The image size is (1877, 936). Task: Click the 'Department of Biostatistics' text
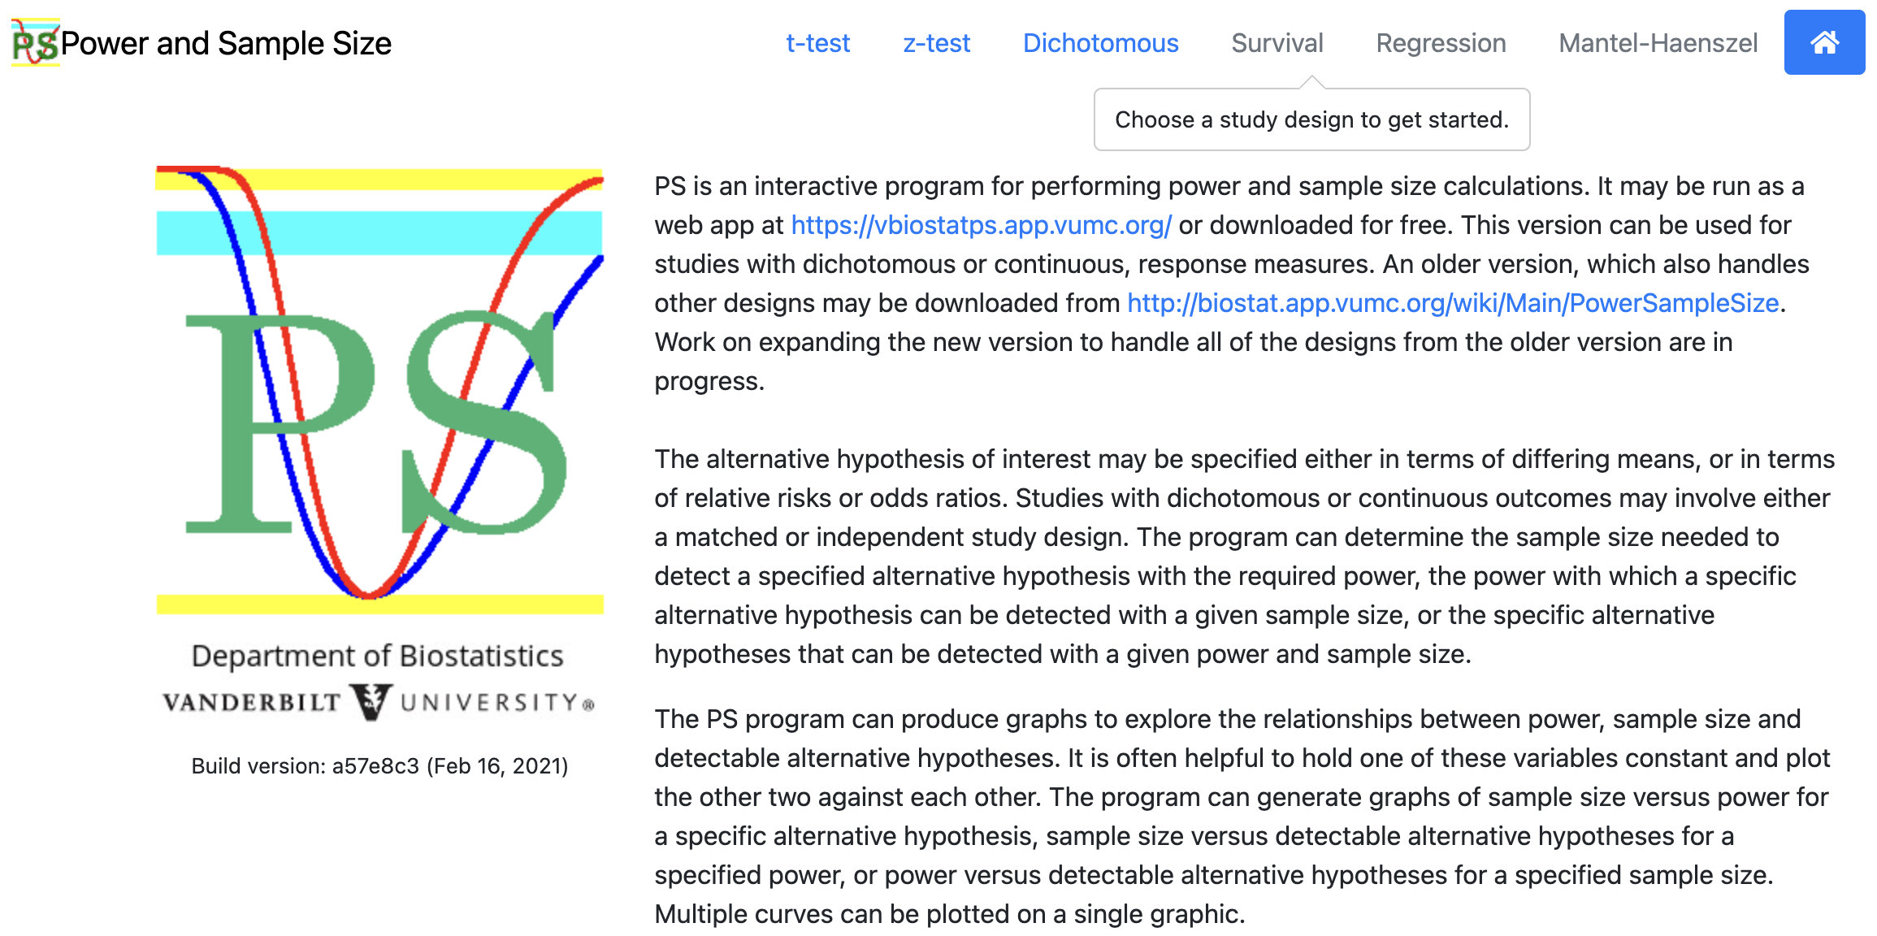coord(377,656)
